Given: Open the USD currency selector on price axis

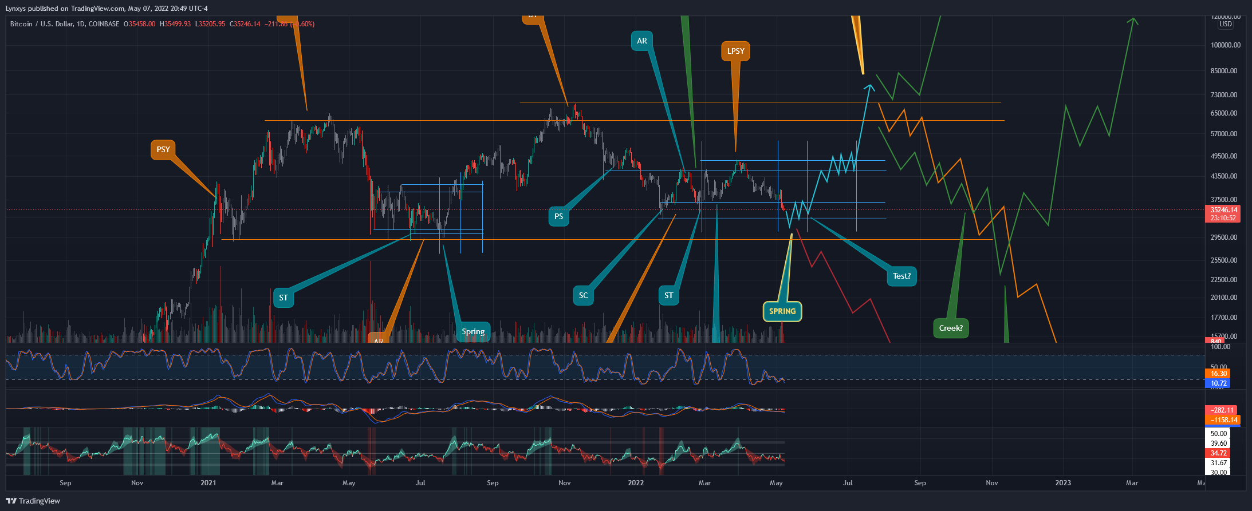Looking at the screenshot, I should (1226, 24).
